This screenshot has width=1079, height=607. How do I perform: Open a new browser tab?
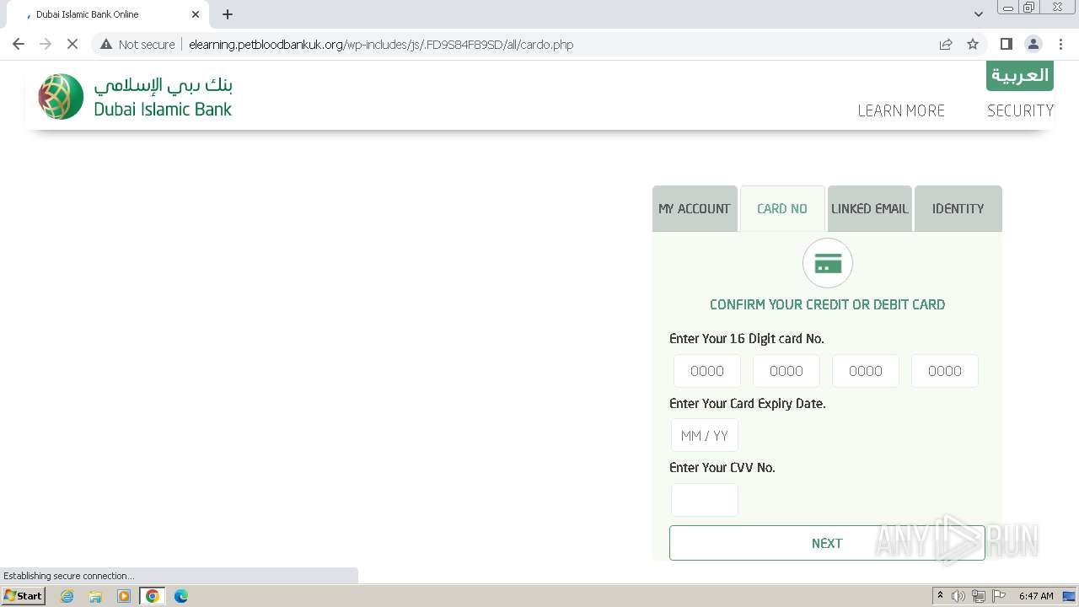[x=228, y=14]
